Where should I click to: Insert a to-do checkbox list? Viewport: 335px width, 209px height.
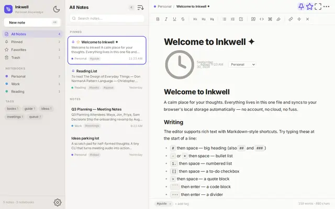tap(241, 19)
